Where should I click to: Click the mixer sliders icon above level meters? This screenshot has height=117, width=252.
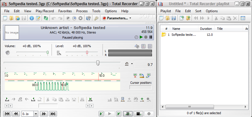(143, 46)
